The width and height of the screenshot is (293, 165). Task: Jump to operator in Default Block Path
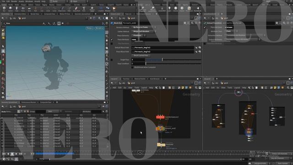196,48
